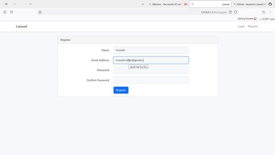
Task: Click the Name input field
Action: (x=151, y=50)
